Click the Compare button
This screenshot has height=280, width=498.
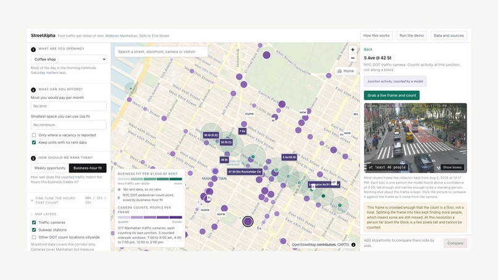click(x=455, y=243)
